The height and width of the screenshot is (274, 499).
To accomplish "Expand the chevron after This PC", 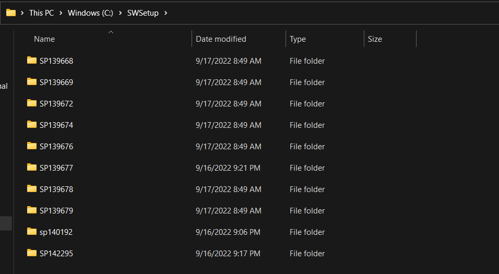I will tap(61, 13).
